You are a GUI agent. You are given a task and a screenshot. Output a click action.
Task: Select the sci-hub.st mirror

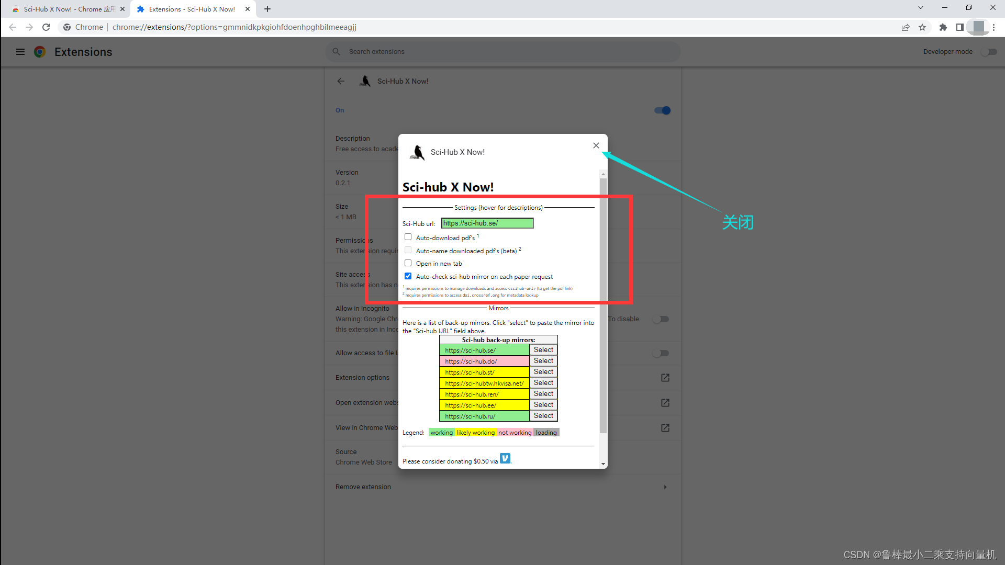coord(543,372)
